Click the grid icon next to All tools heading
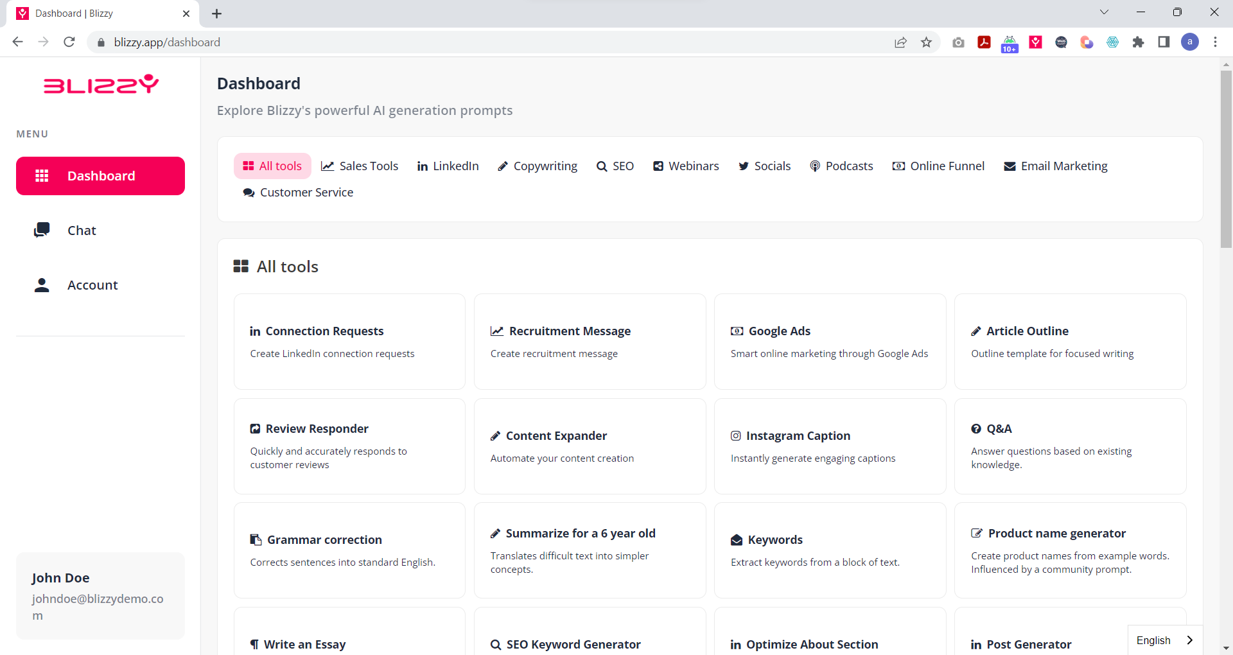The image size is (1233, 655). [x=241, y=266]
